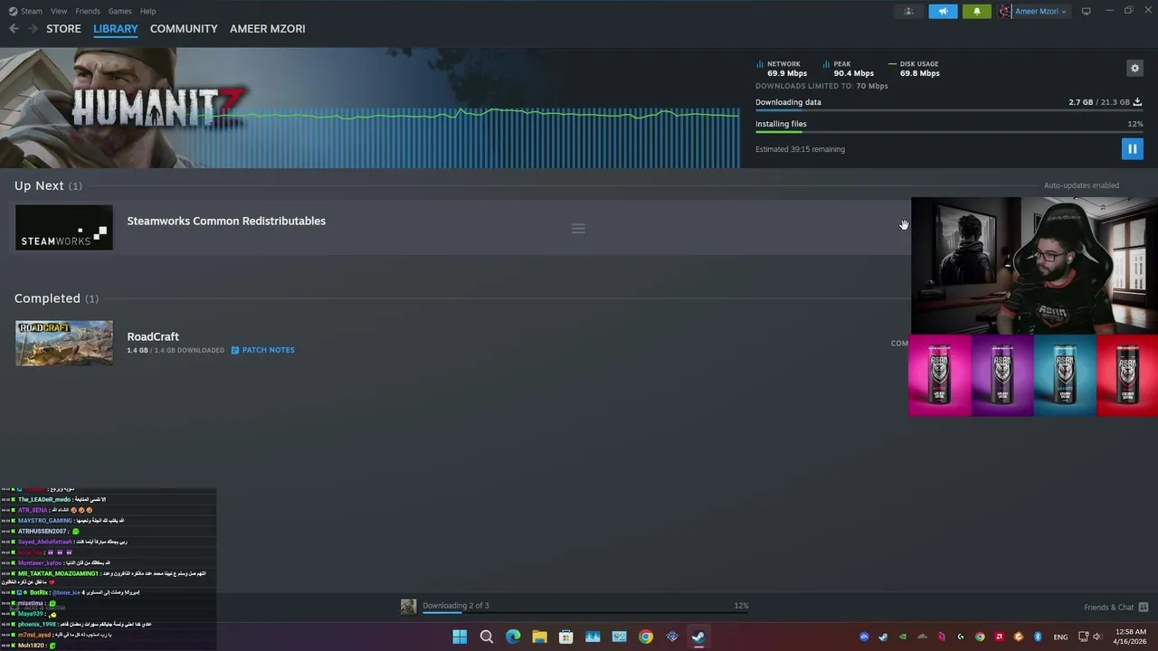Click the Friends & Chat icon
Screen dimensions: 1158x651
click(x=1144, y=608)
